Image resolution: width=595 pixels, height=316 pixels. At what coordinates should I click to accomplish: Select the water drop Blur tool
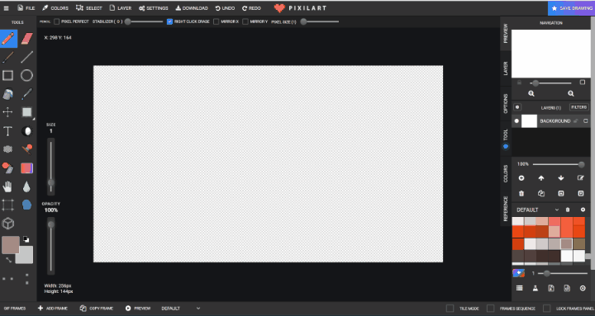coord(27,186)
